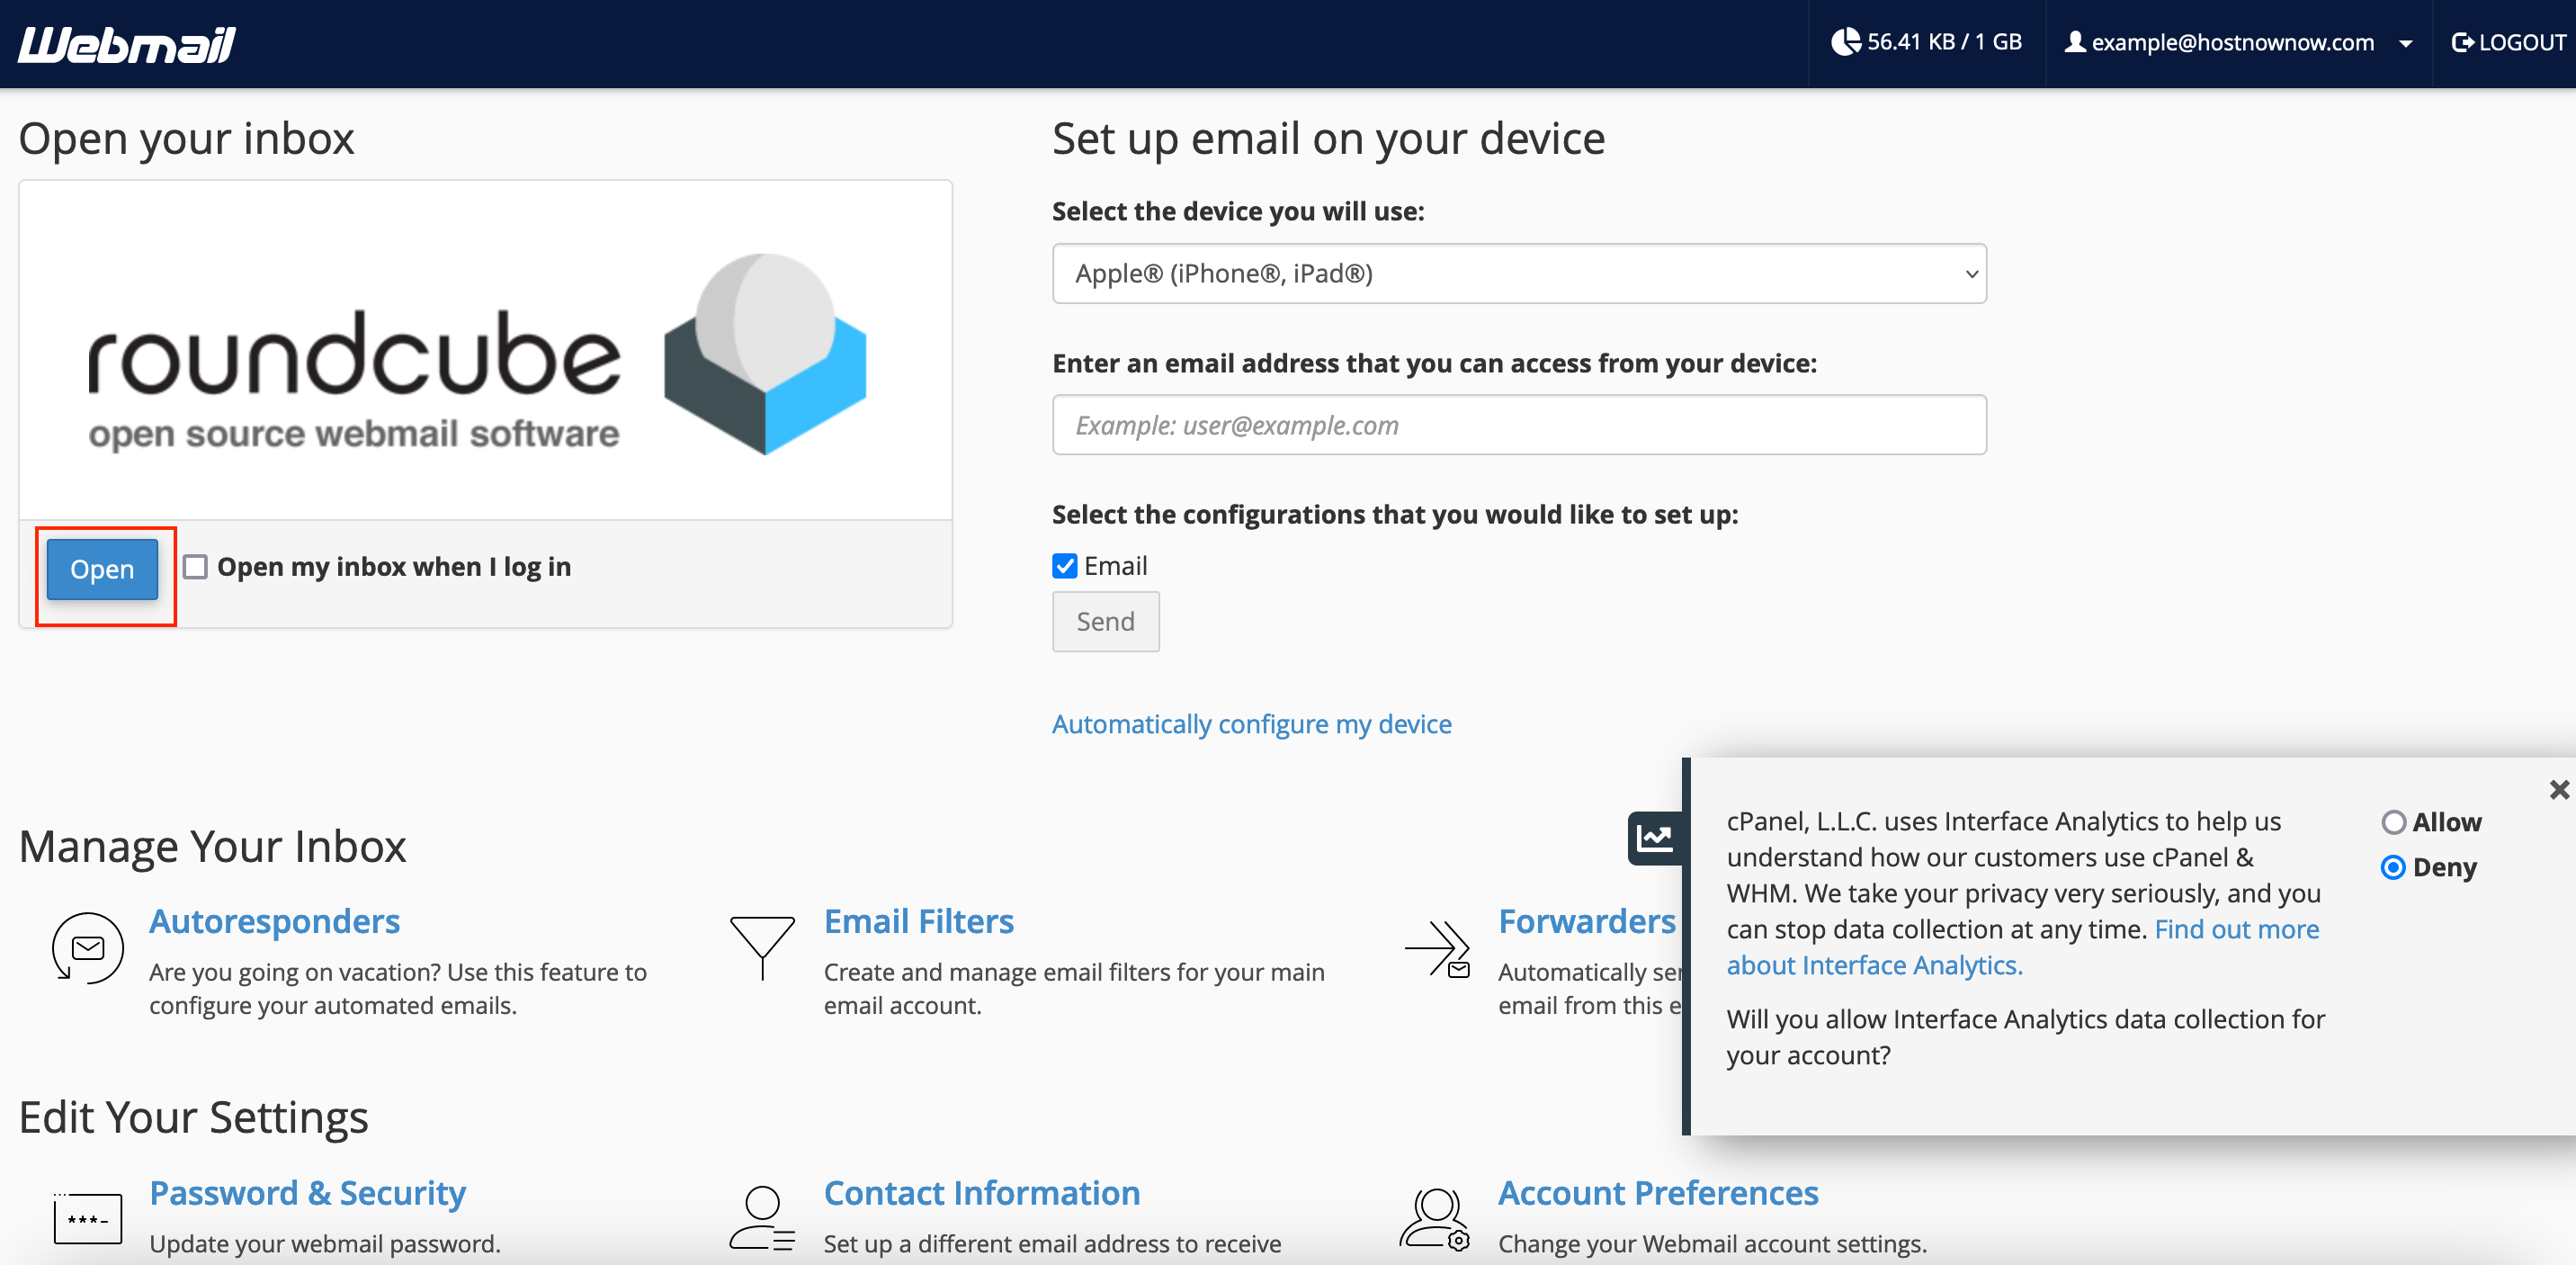The width and height of the screenshot is (2576, 1265).
Task: Open the Account Preferences link
Action: [1658, 1193]
